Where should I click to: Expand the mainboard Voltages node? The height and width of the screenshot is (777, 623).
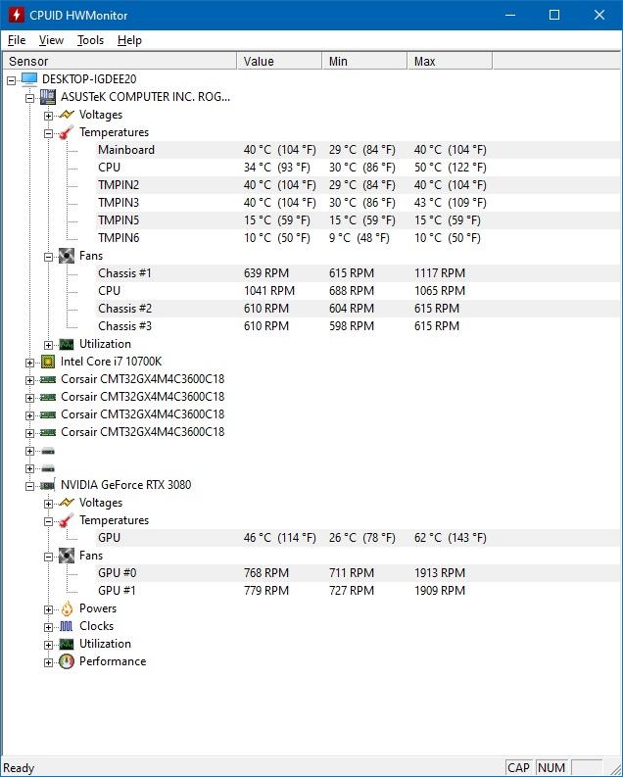coord(48,116)
